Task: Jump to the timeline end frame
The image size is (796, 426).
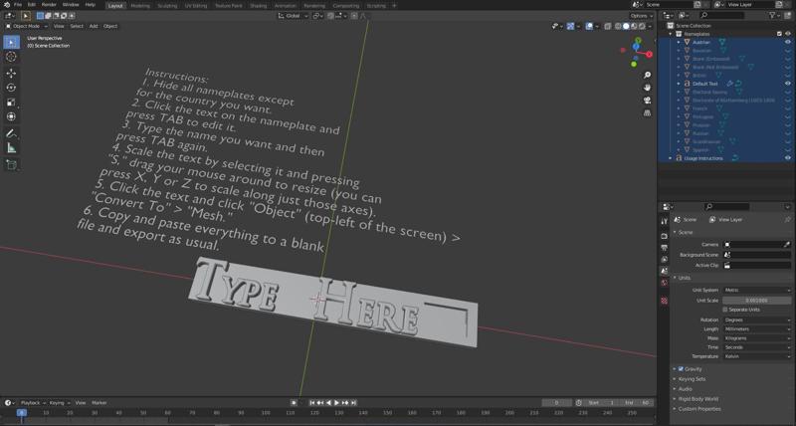Action: tap(353, 403)
